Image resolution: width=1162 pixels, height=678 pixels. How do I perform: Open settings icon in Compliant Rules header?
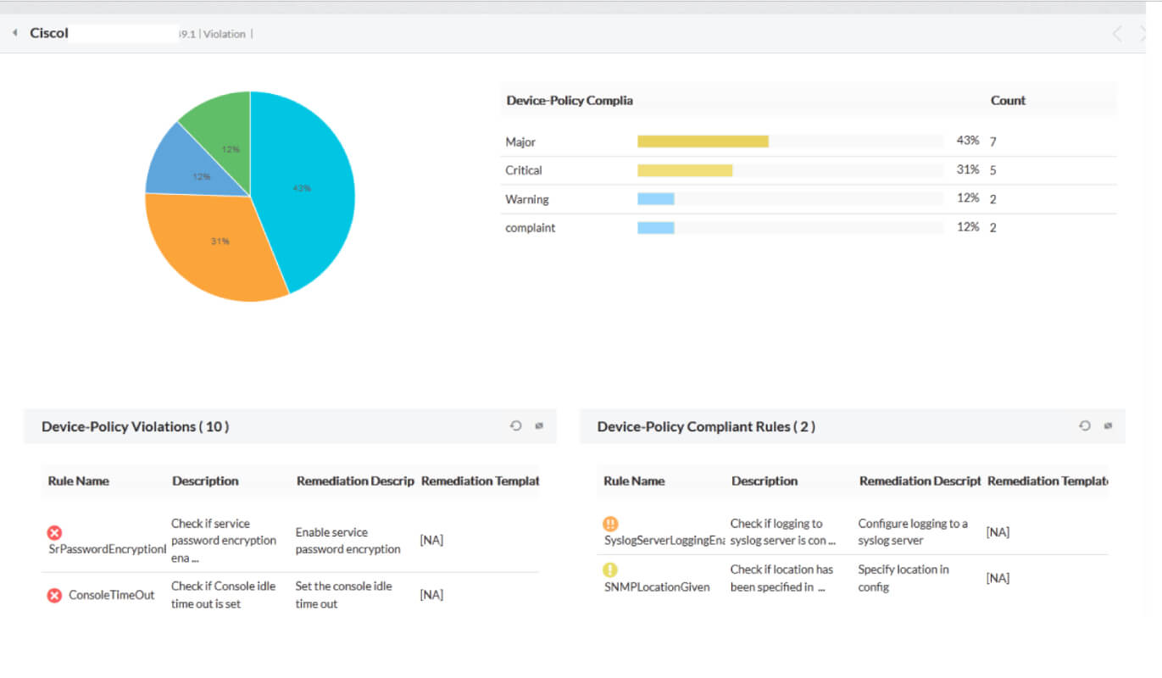click(1108, 425)
